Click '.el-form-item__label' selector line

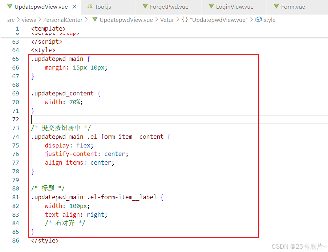[97, 197]
